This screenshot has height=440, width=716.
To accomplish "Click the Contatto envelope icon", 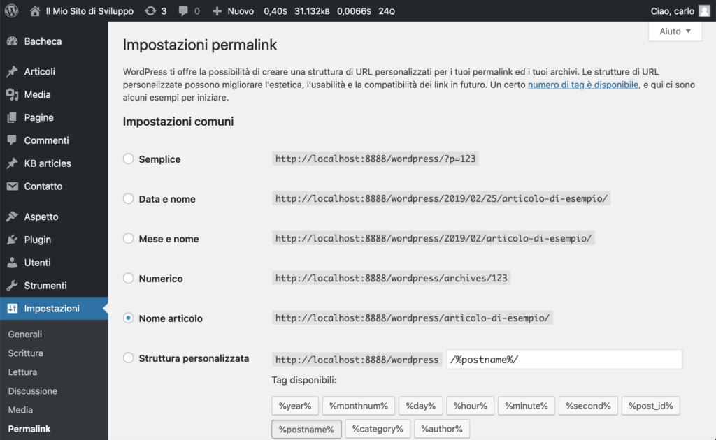I will click(13, 186).
